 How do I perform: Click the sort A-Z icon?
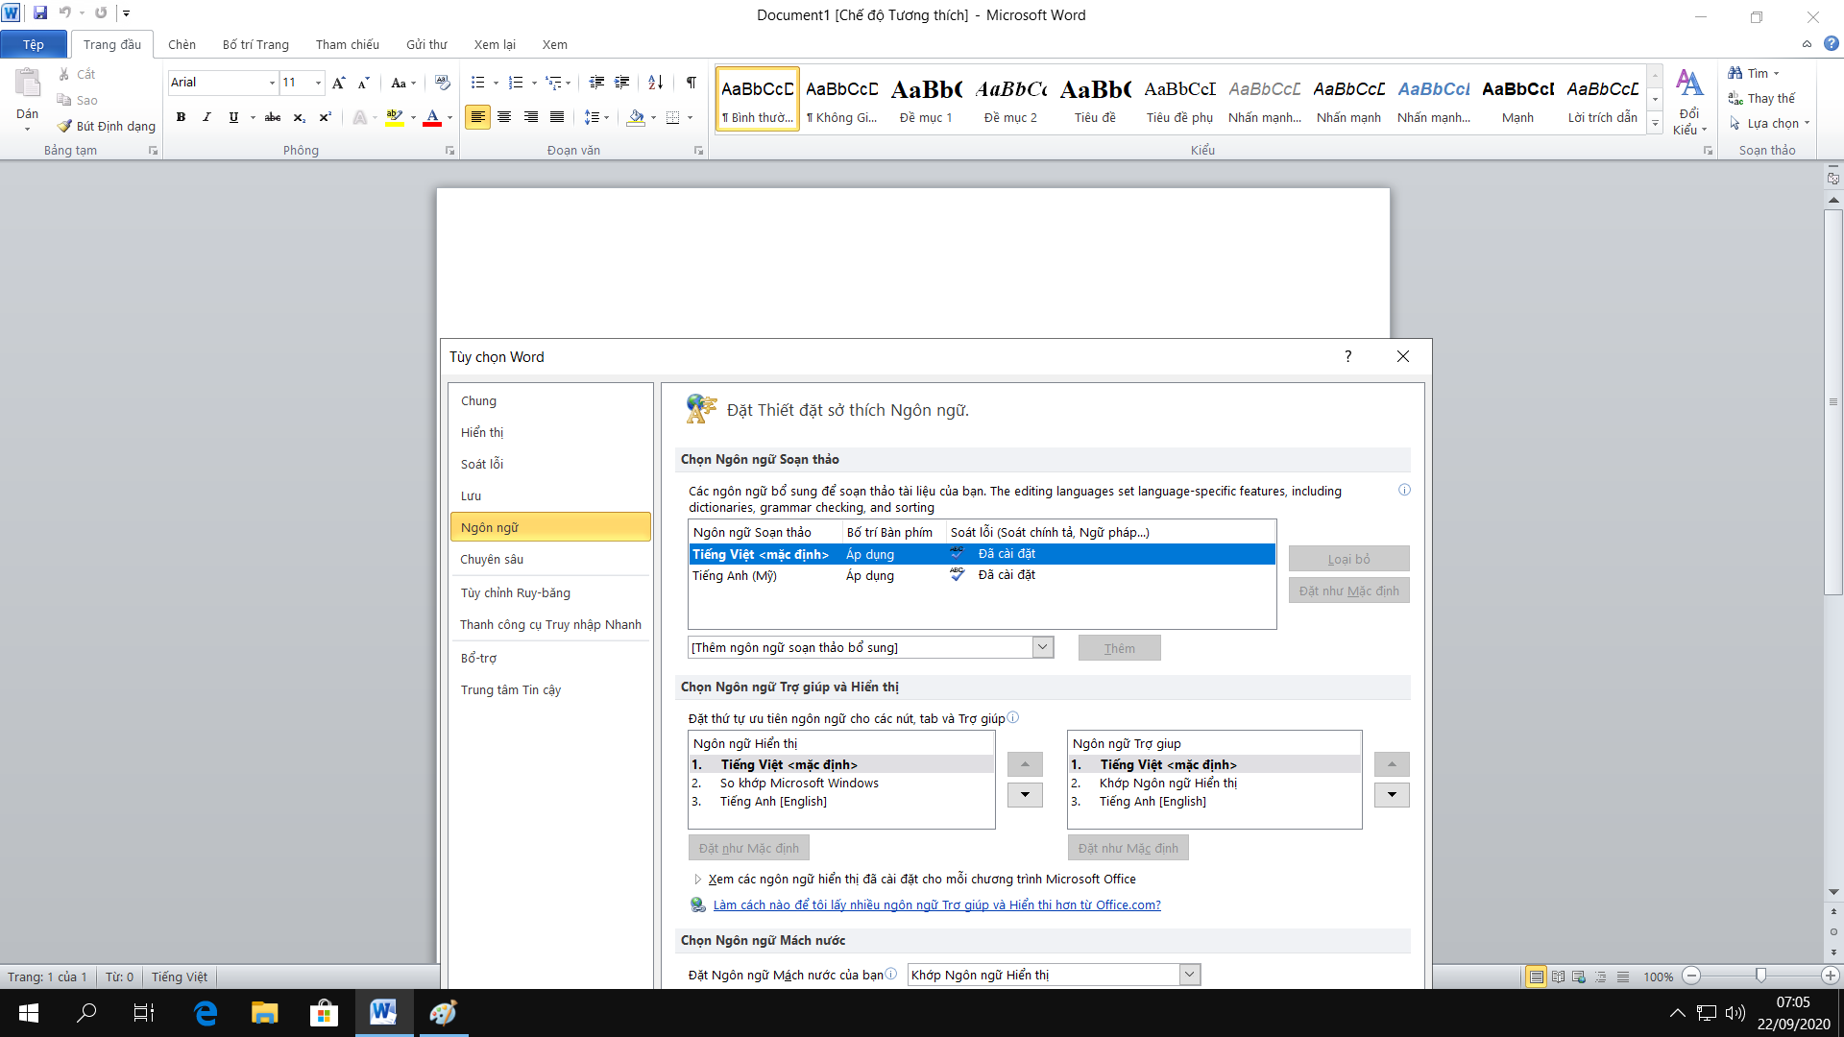click(x=656, y=83)
